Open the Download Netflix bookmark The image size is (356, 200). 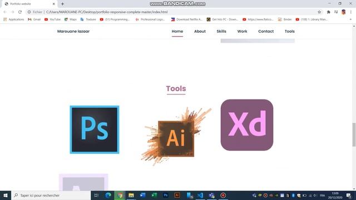187,19
